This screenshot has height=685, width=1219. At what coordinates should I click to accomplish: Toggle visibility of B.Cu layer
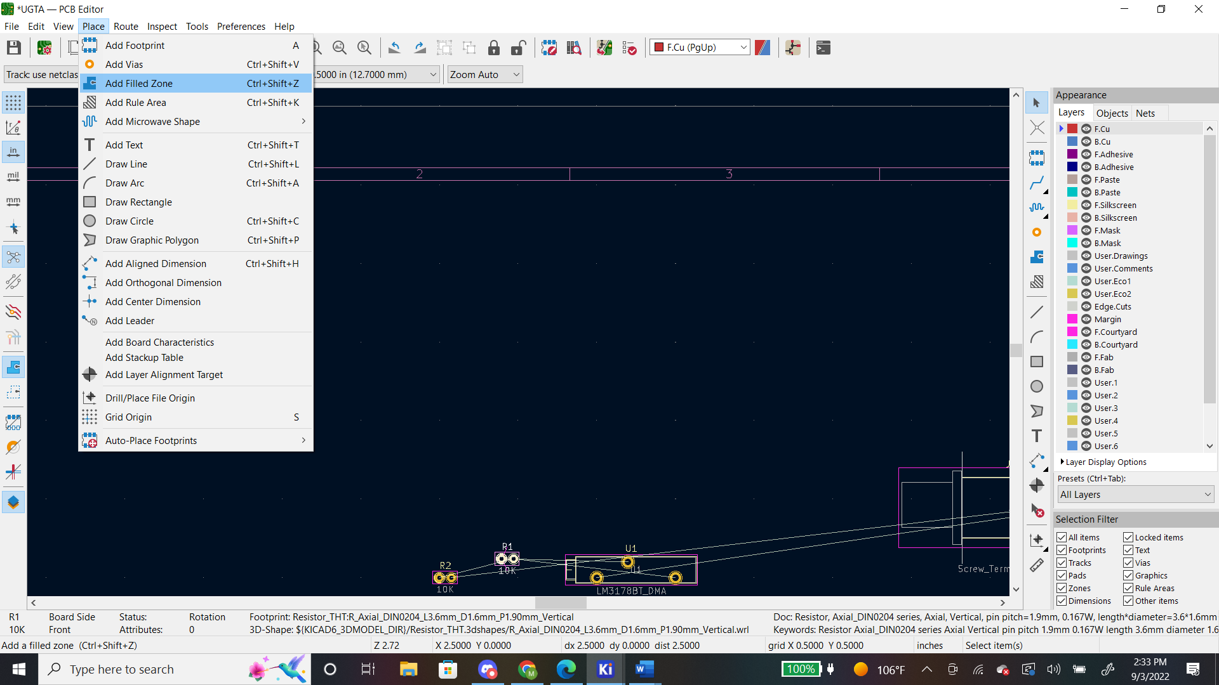(x=1086, y=141)
